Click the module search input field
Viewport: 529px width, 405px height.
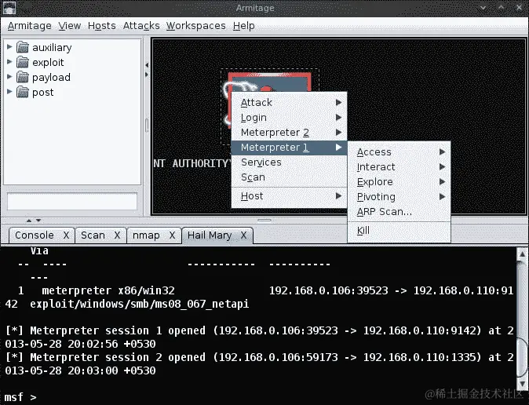[x=72, y=202]
